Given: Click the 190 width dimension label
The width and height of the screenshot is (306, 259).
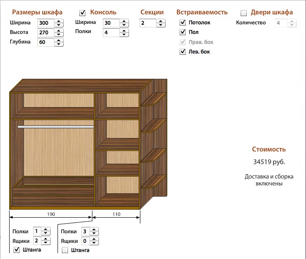Looking at the screenshot, I should tap(51, 214).
